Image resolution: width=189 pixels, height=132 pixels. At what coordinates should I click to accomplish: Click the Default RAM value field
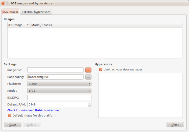(x=58, y=104)
